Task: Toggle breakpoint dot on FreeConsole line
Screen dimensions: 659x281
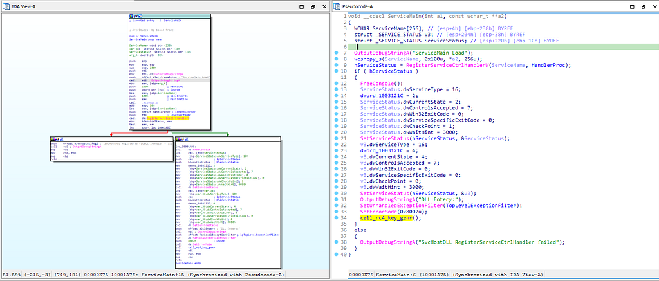Action: pos(337,83)
